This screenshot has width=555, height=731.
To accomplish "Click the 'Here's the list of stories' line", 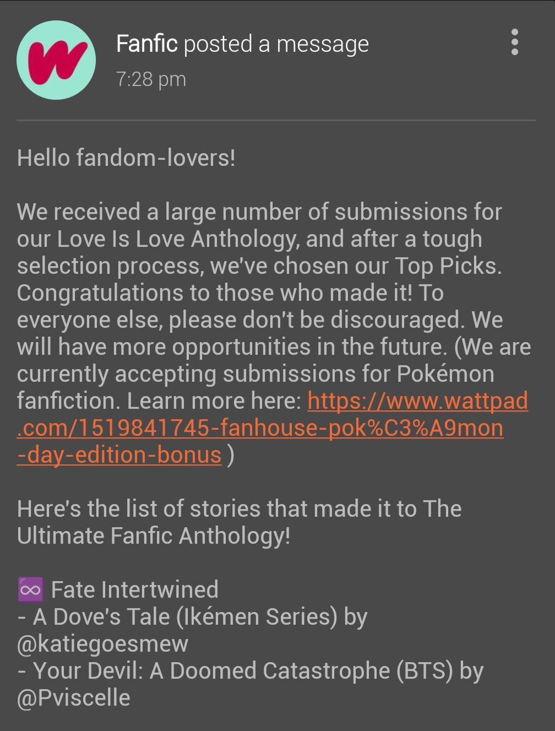I will [x=239, y=509].
